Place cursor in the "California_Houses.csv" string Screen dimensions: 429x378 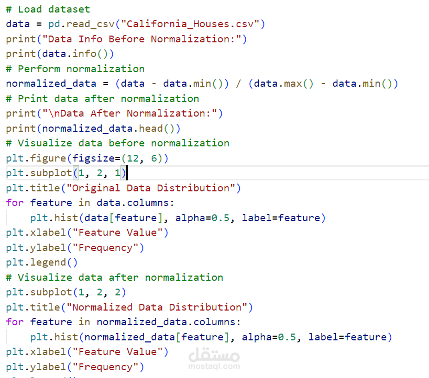(x=190, y=24)
